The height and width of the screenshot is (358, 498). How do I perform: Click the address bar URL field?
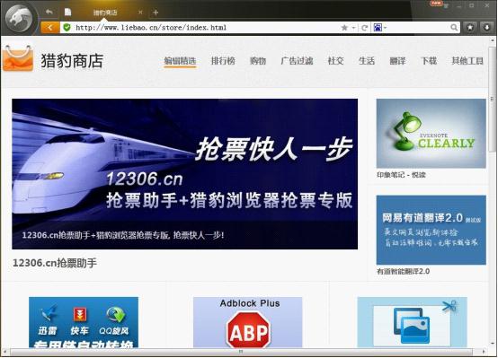203,28
